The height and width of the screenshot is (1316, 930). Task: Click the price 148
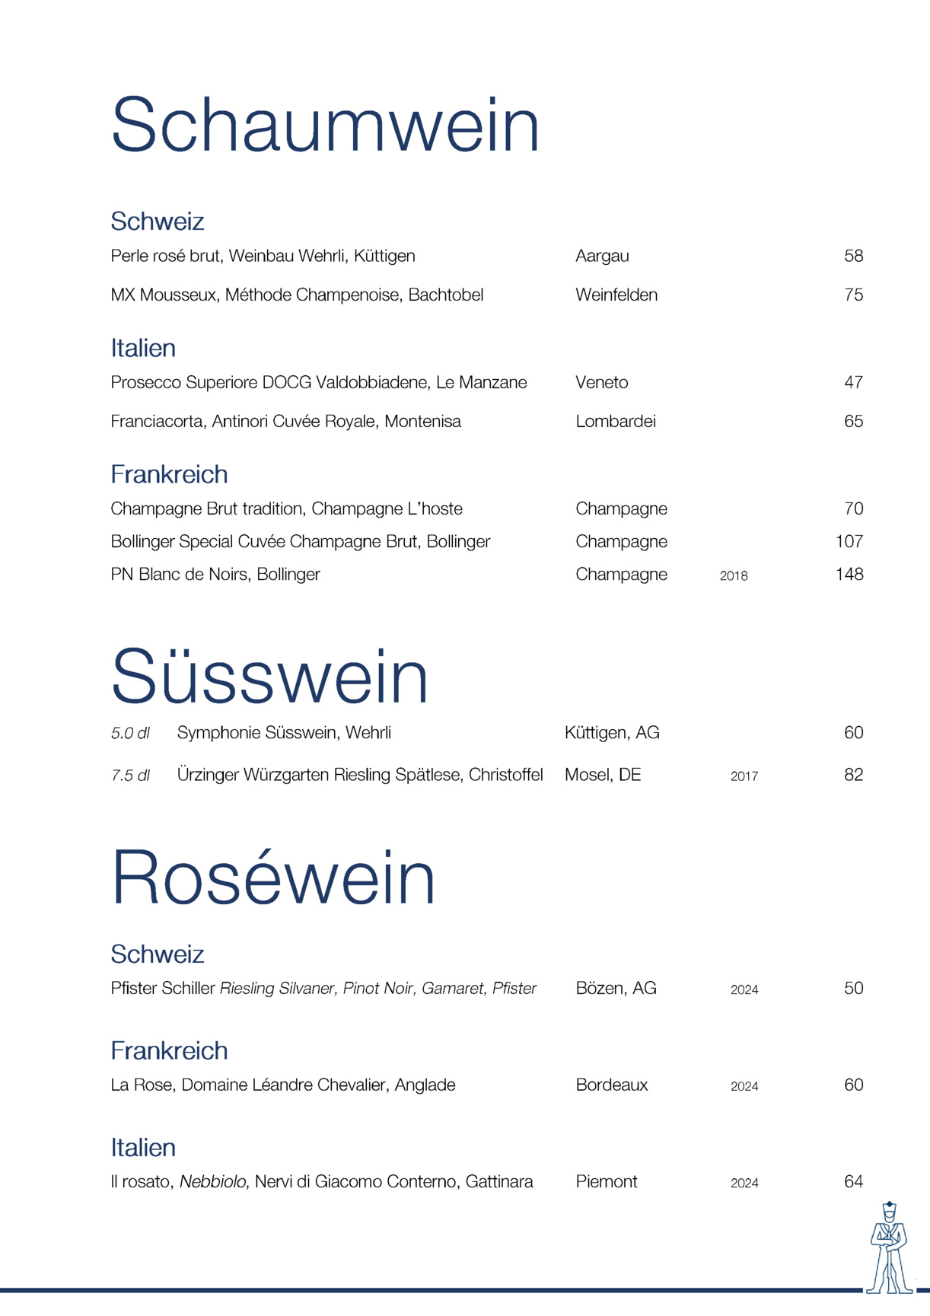tap(849, 574)
